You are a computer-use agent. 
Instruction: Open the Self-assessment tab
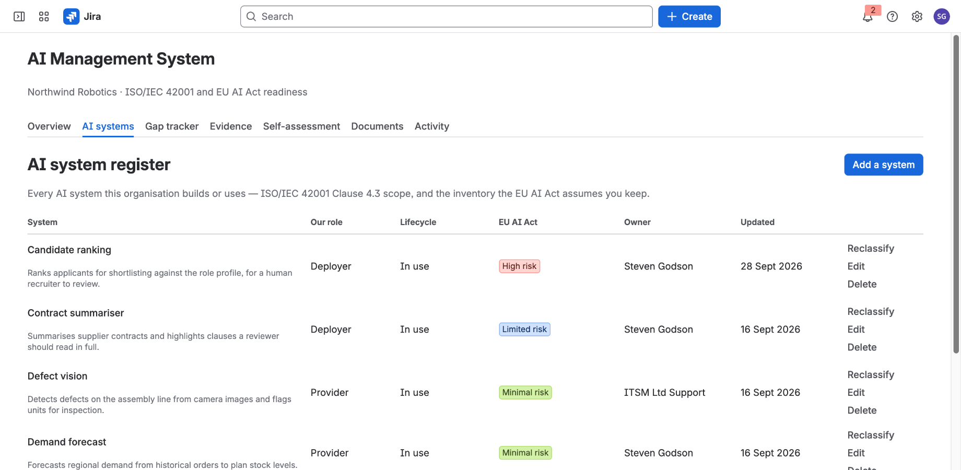[301, 126]
